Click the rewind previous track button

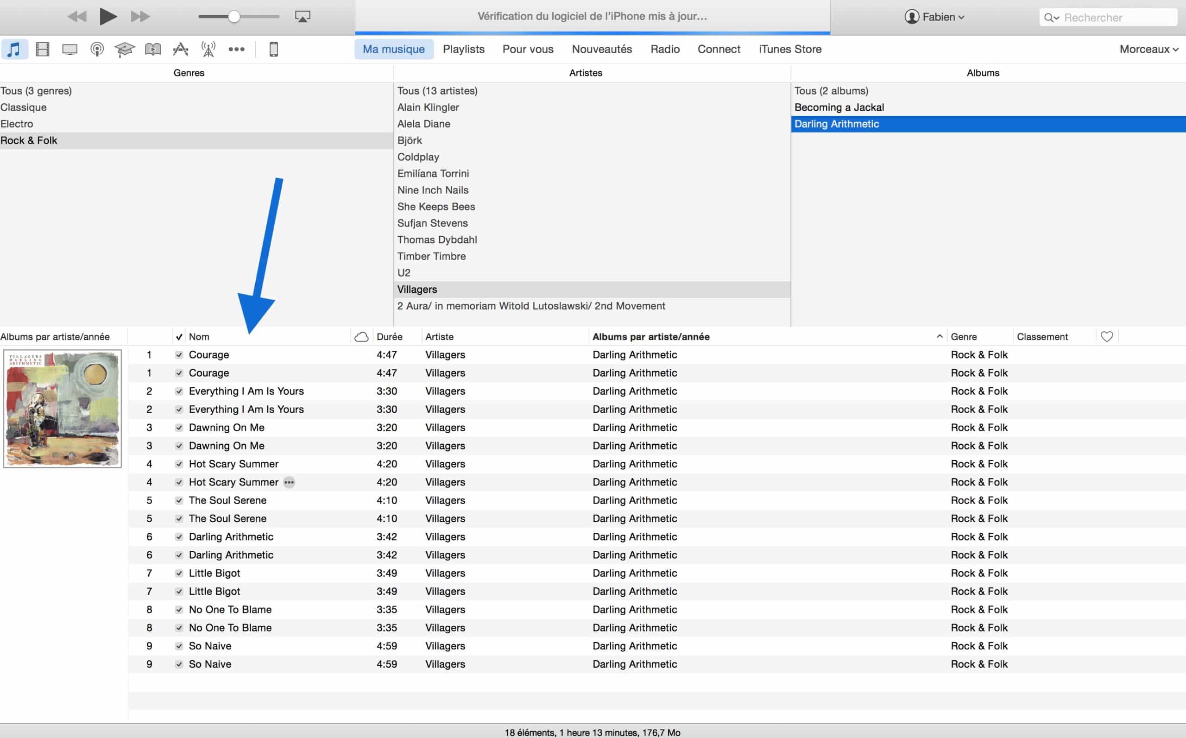[77, 17]
